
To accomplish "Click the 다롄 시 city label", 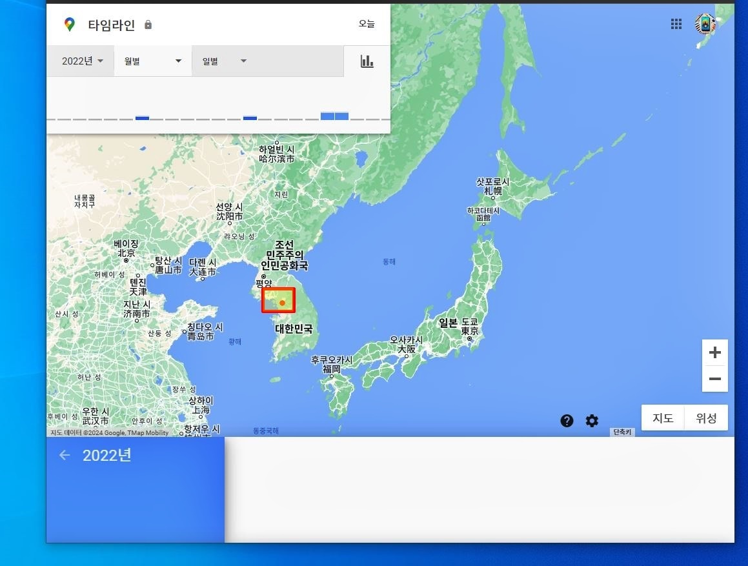I will tap(203, 267).
